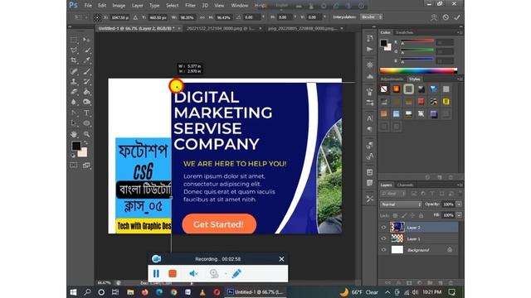Select the Move tool
This screenshot has width=531, height=298.
pyautogui.click(x=86, y=40)
